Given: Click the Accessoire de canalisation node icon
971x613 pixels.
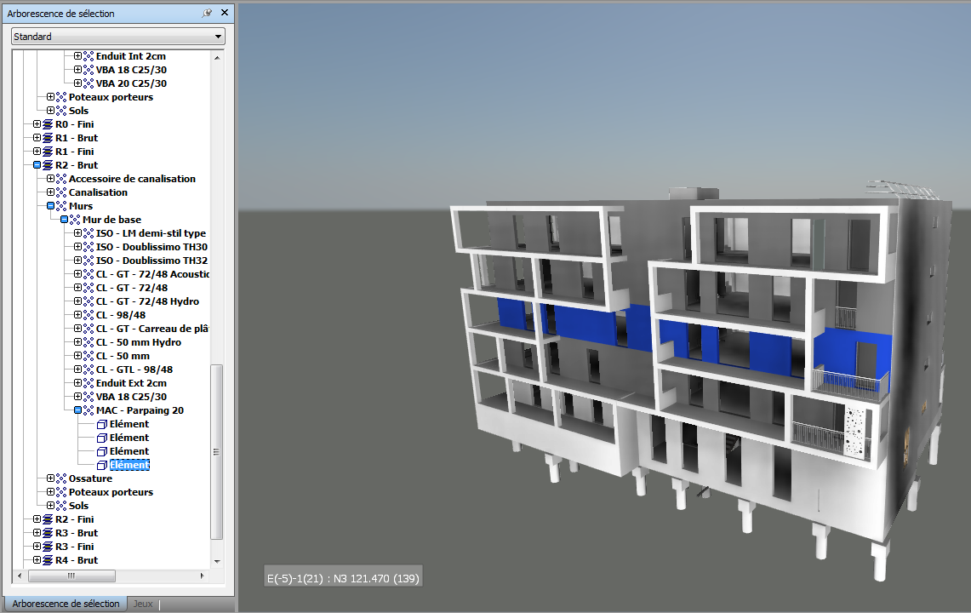Looking at the screenshot, I should click(x=61, y=179).
